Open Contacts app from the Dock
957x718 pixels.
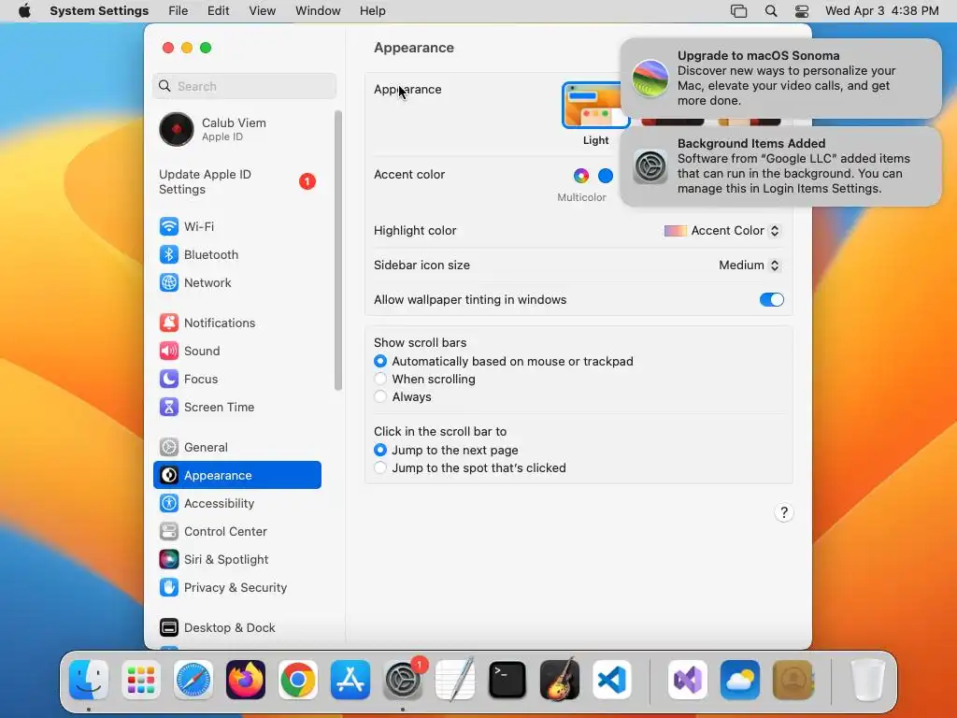(793, 680)
